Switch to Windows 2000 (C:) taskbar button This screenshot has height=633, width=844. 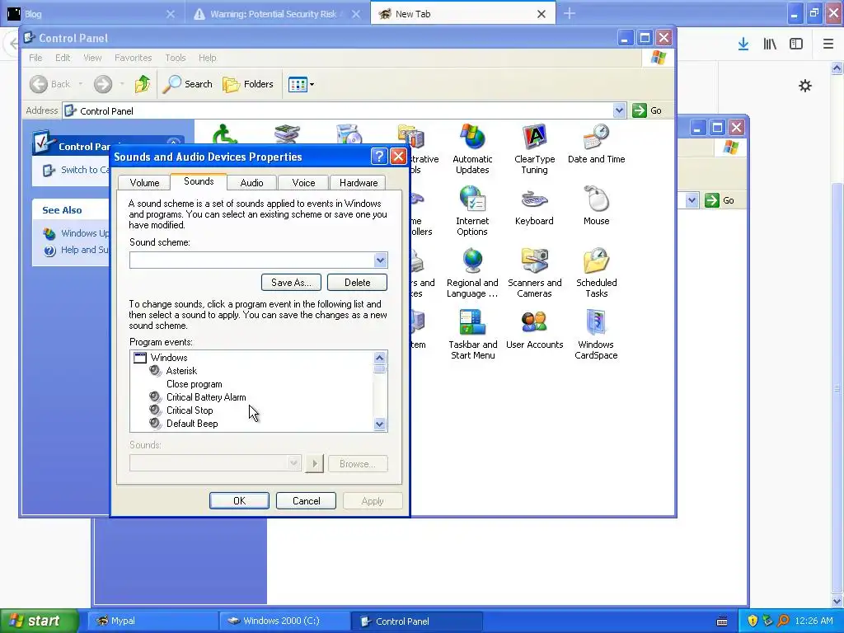pos(284,621)
